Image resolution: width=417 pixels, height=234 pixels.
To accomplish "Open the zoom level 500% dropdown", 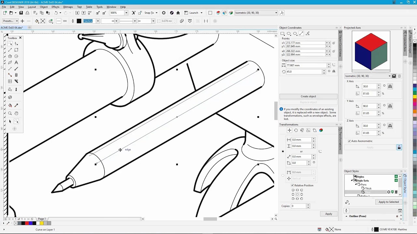I will [126, 13].
